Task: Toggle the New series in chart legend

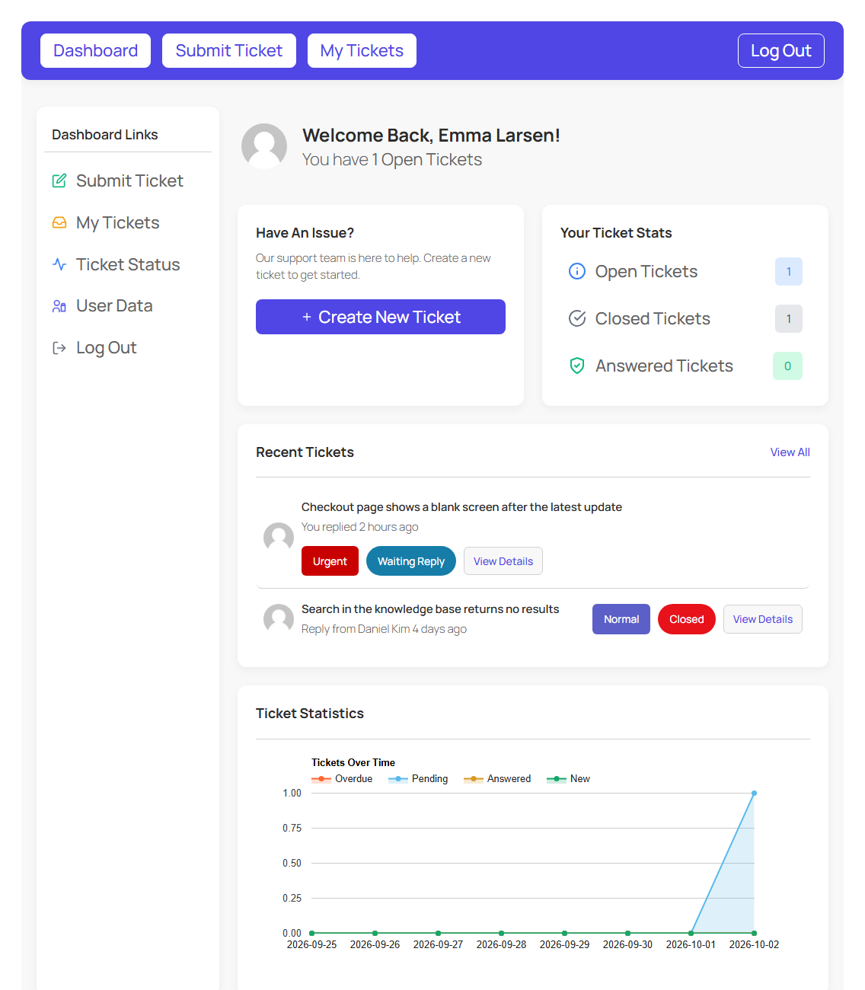Action: 568,779
